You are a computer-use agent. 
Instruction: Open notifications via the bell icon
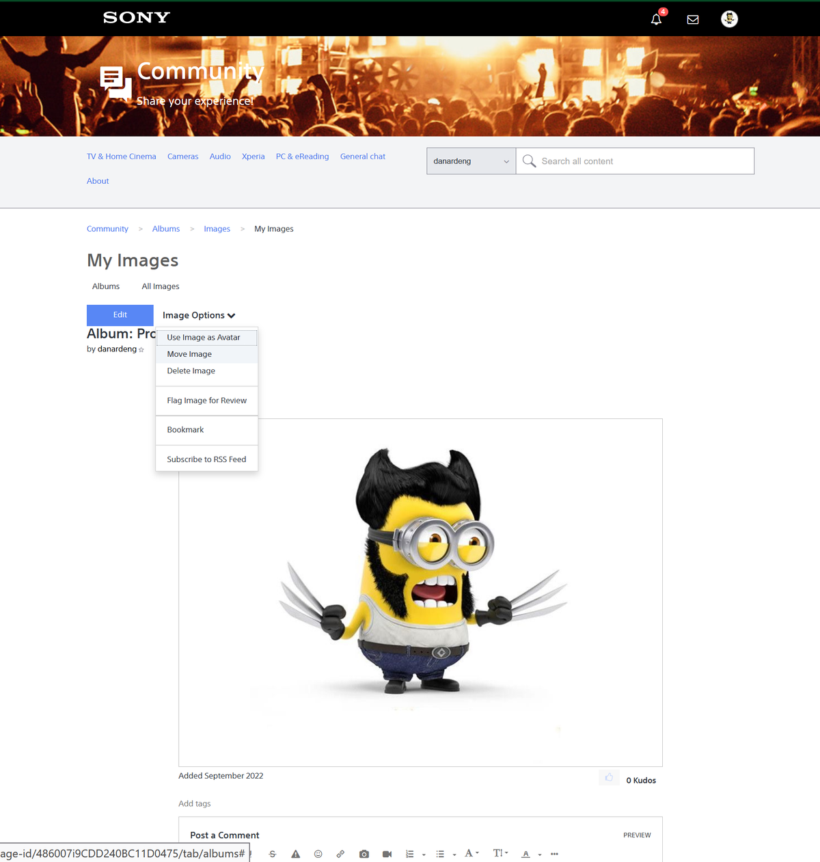(x=655, y=19)
